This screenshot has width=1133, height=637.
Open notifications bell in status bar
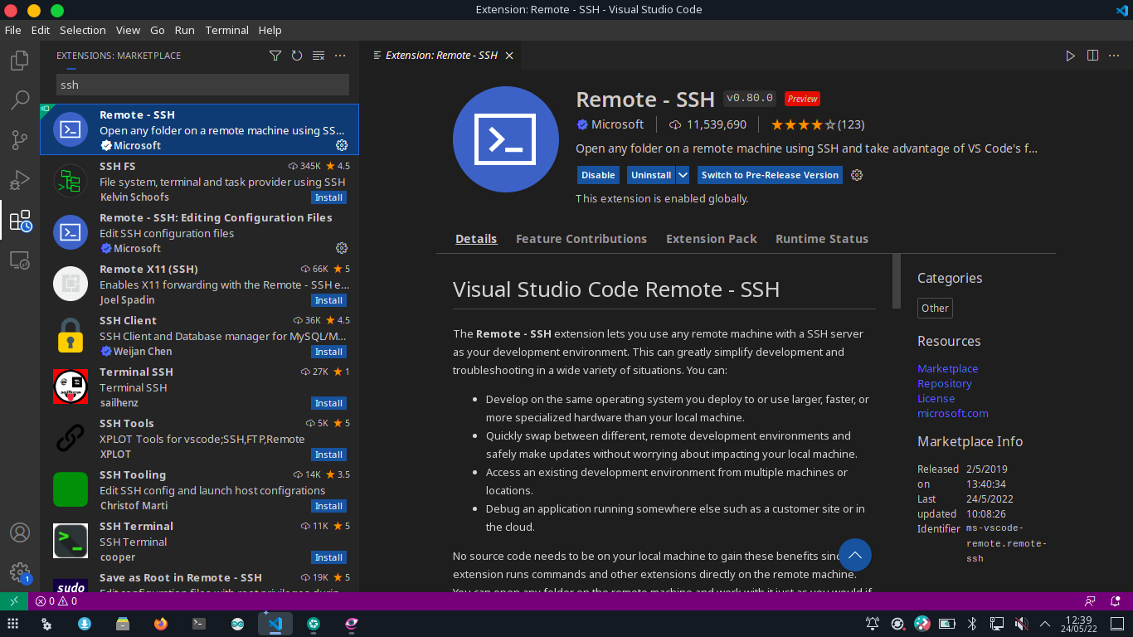(x=1116, y=601)
